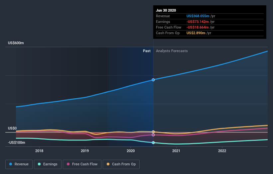Click the Earnings row label in tooltip
Image resolution: width=273 pixels, height=174 pixels.
(163, 22)
